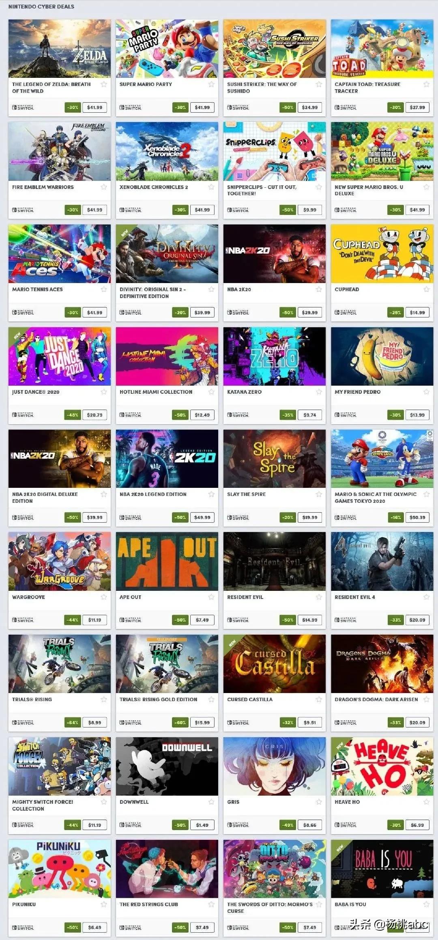Toggle favorite star on Cuphead card

[x=426, y=289]
